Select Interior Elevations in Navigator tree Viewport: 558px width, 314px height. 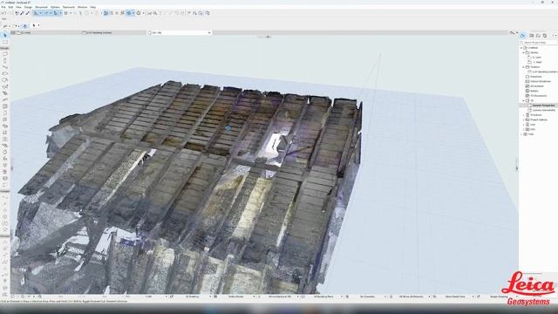click(x=541, y=81)
